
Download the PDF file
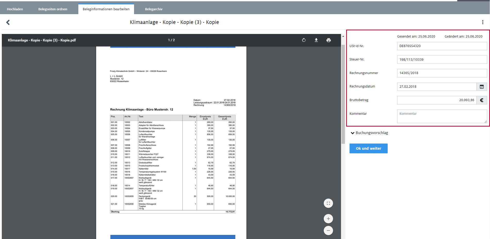coord(316,40)
